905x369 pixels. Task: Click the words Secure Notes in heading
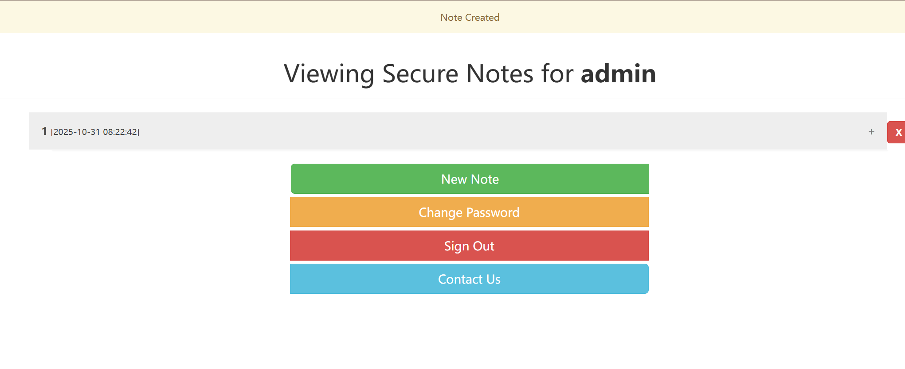(458, 73)
